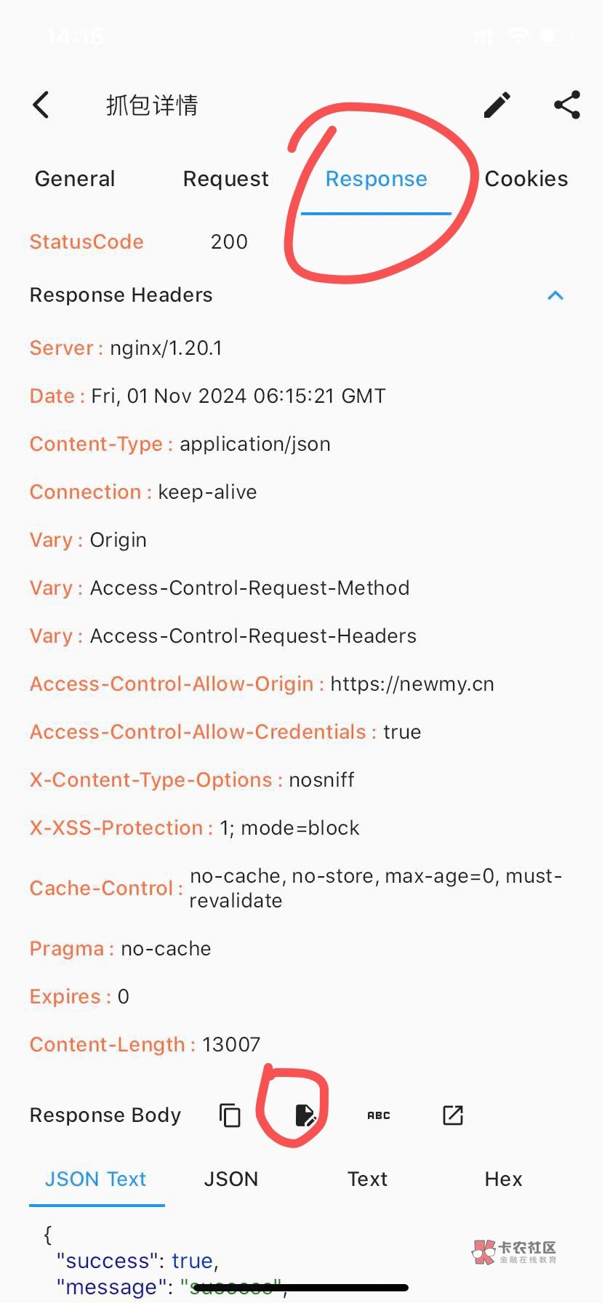Tap the Access-Control-Allow-Origin URL value
Image resolution: width=602 pixels, height=1303 pixels.
coord(412,684)
